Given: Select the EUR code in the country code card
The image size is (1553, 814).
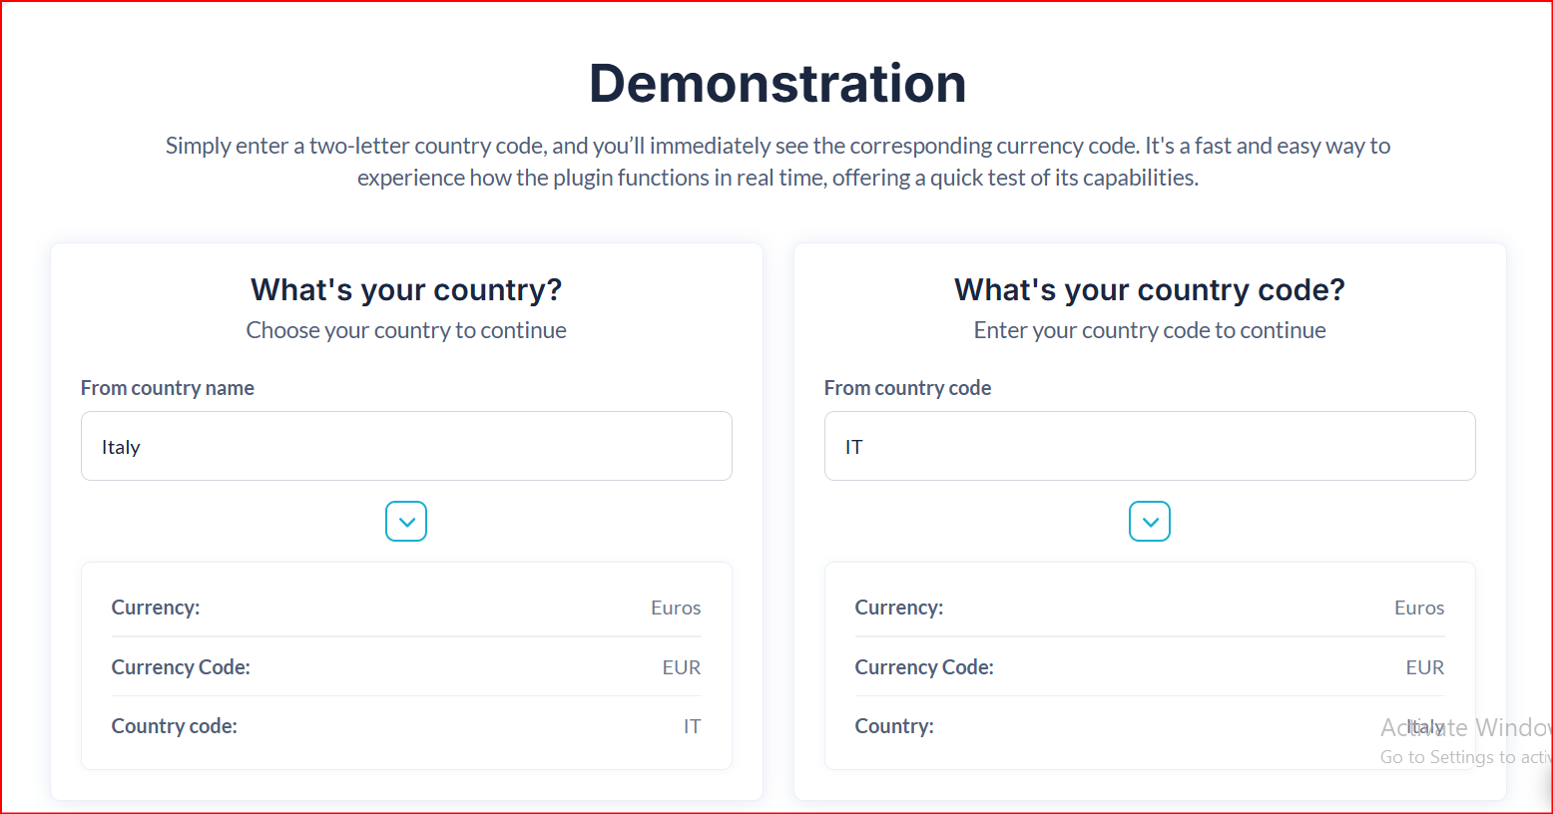Looking at the screenshot, I should 1425,667.
